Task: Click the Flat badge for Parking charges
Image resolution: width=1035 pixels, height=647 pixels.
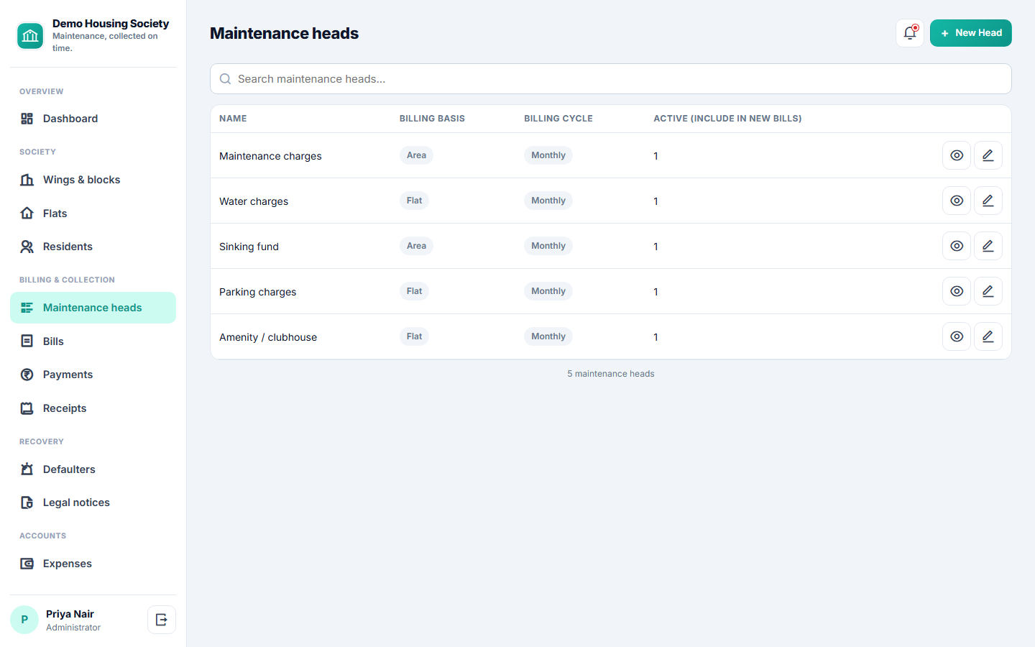Action: [414, 291]
